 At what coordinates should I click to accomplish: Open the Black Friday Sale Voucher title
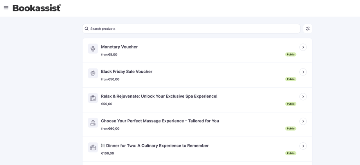point(126,72)
